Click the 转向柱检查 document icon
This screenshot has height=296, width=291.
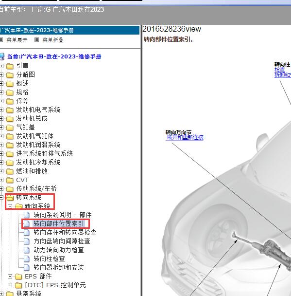27,259
